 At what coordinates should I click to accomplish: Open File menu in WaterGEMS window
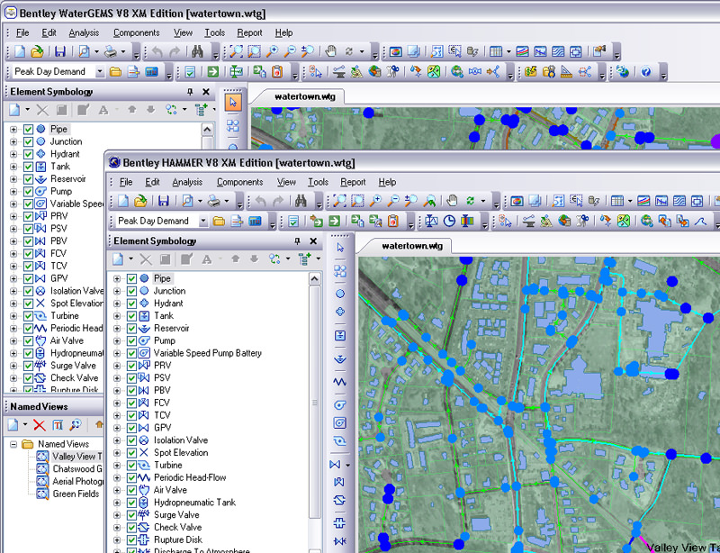(22, 32)
